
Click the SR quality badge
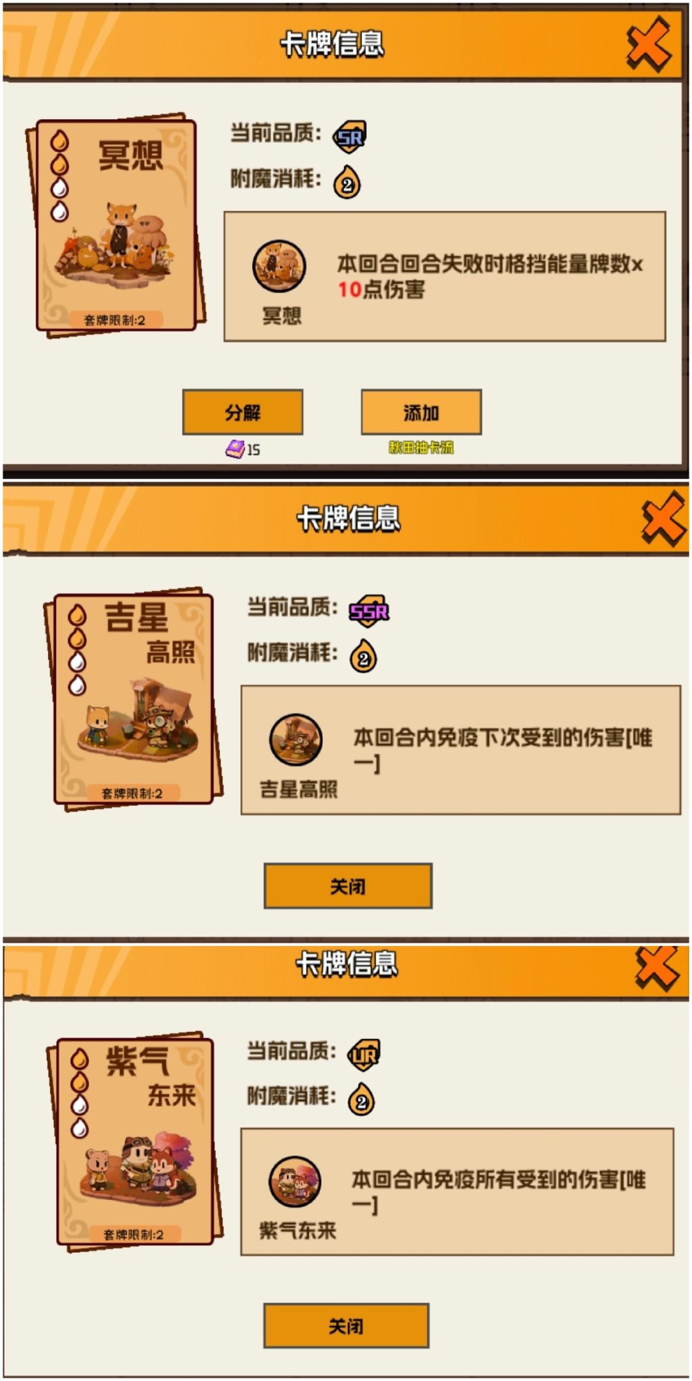(350, 136)
